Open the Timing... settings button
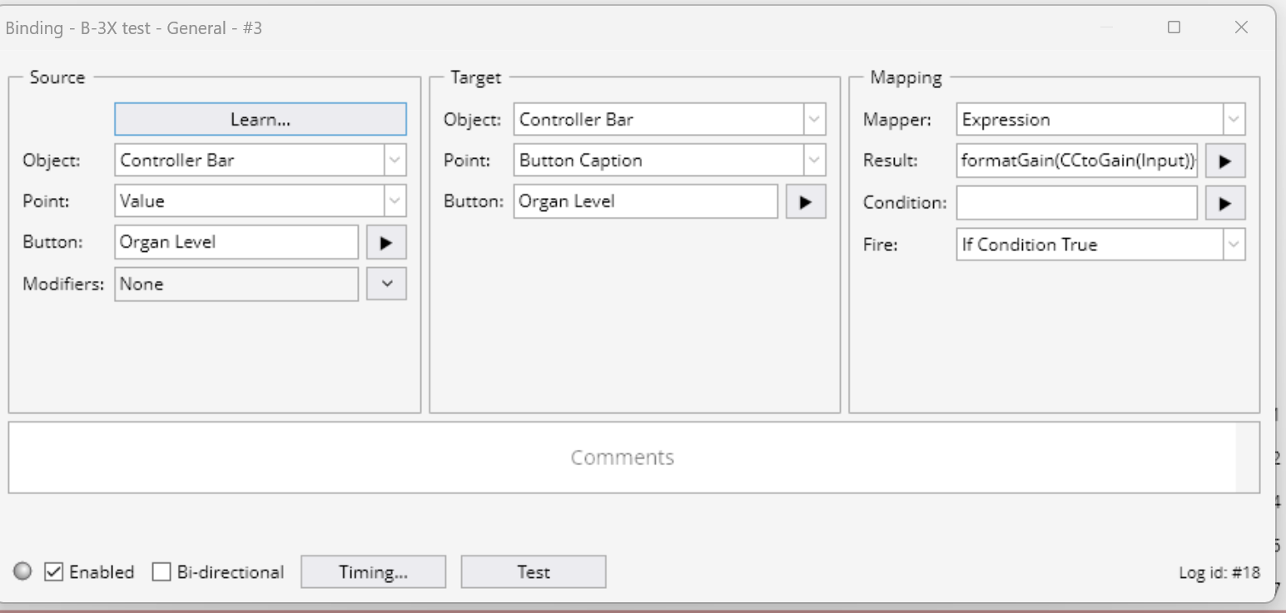This screenshot has height=613, width=1286. (x=373, y=572)
